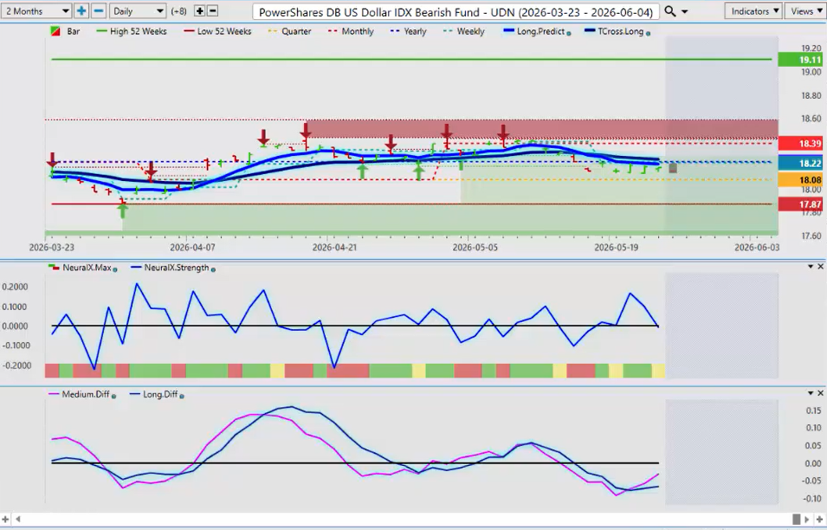
Task: Click the Medium.Diff legend label
Action: coord(86,394)
